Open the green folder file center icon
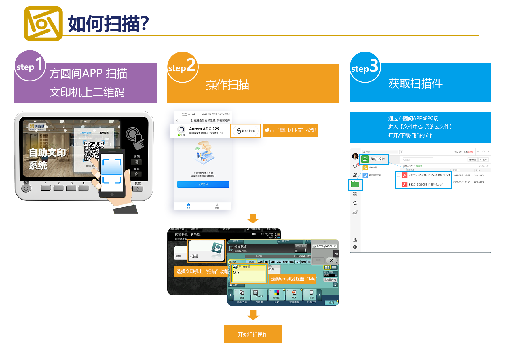Viewport: 505px width, 357px height. point(355,185)
